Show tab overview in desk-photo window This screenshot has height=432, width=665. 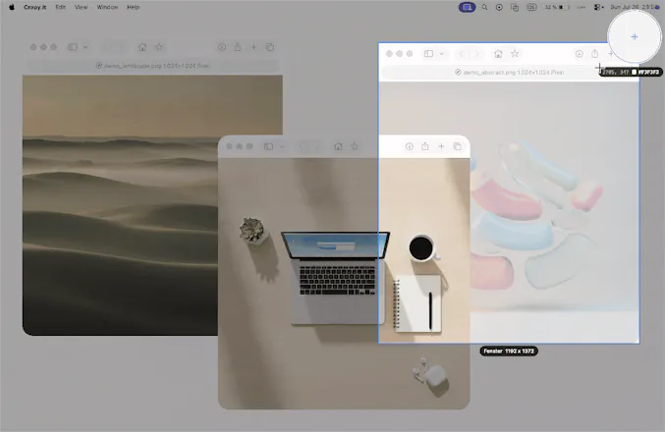tap(457, 146)
